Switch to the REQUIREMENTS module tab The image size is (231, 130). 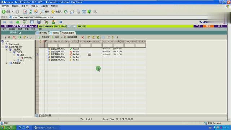(46, 26)
